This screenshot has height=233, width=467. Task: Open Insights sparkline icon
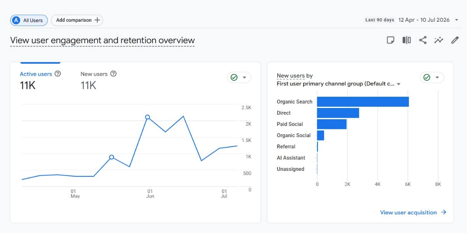(439, 40)
